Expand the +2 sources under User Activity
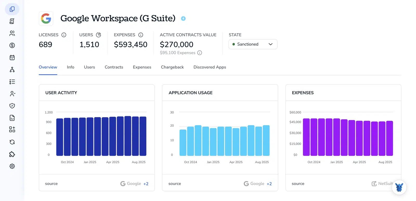The image size is (416, 201). [146, 184]
